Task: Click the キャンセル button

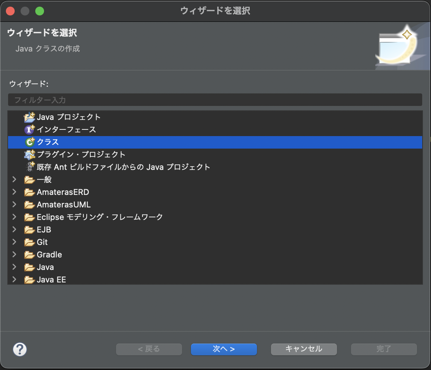Action: pyautogui.click(x=304, y=349)
